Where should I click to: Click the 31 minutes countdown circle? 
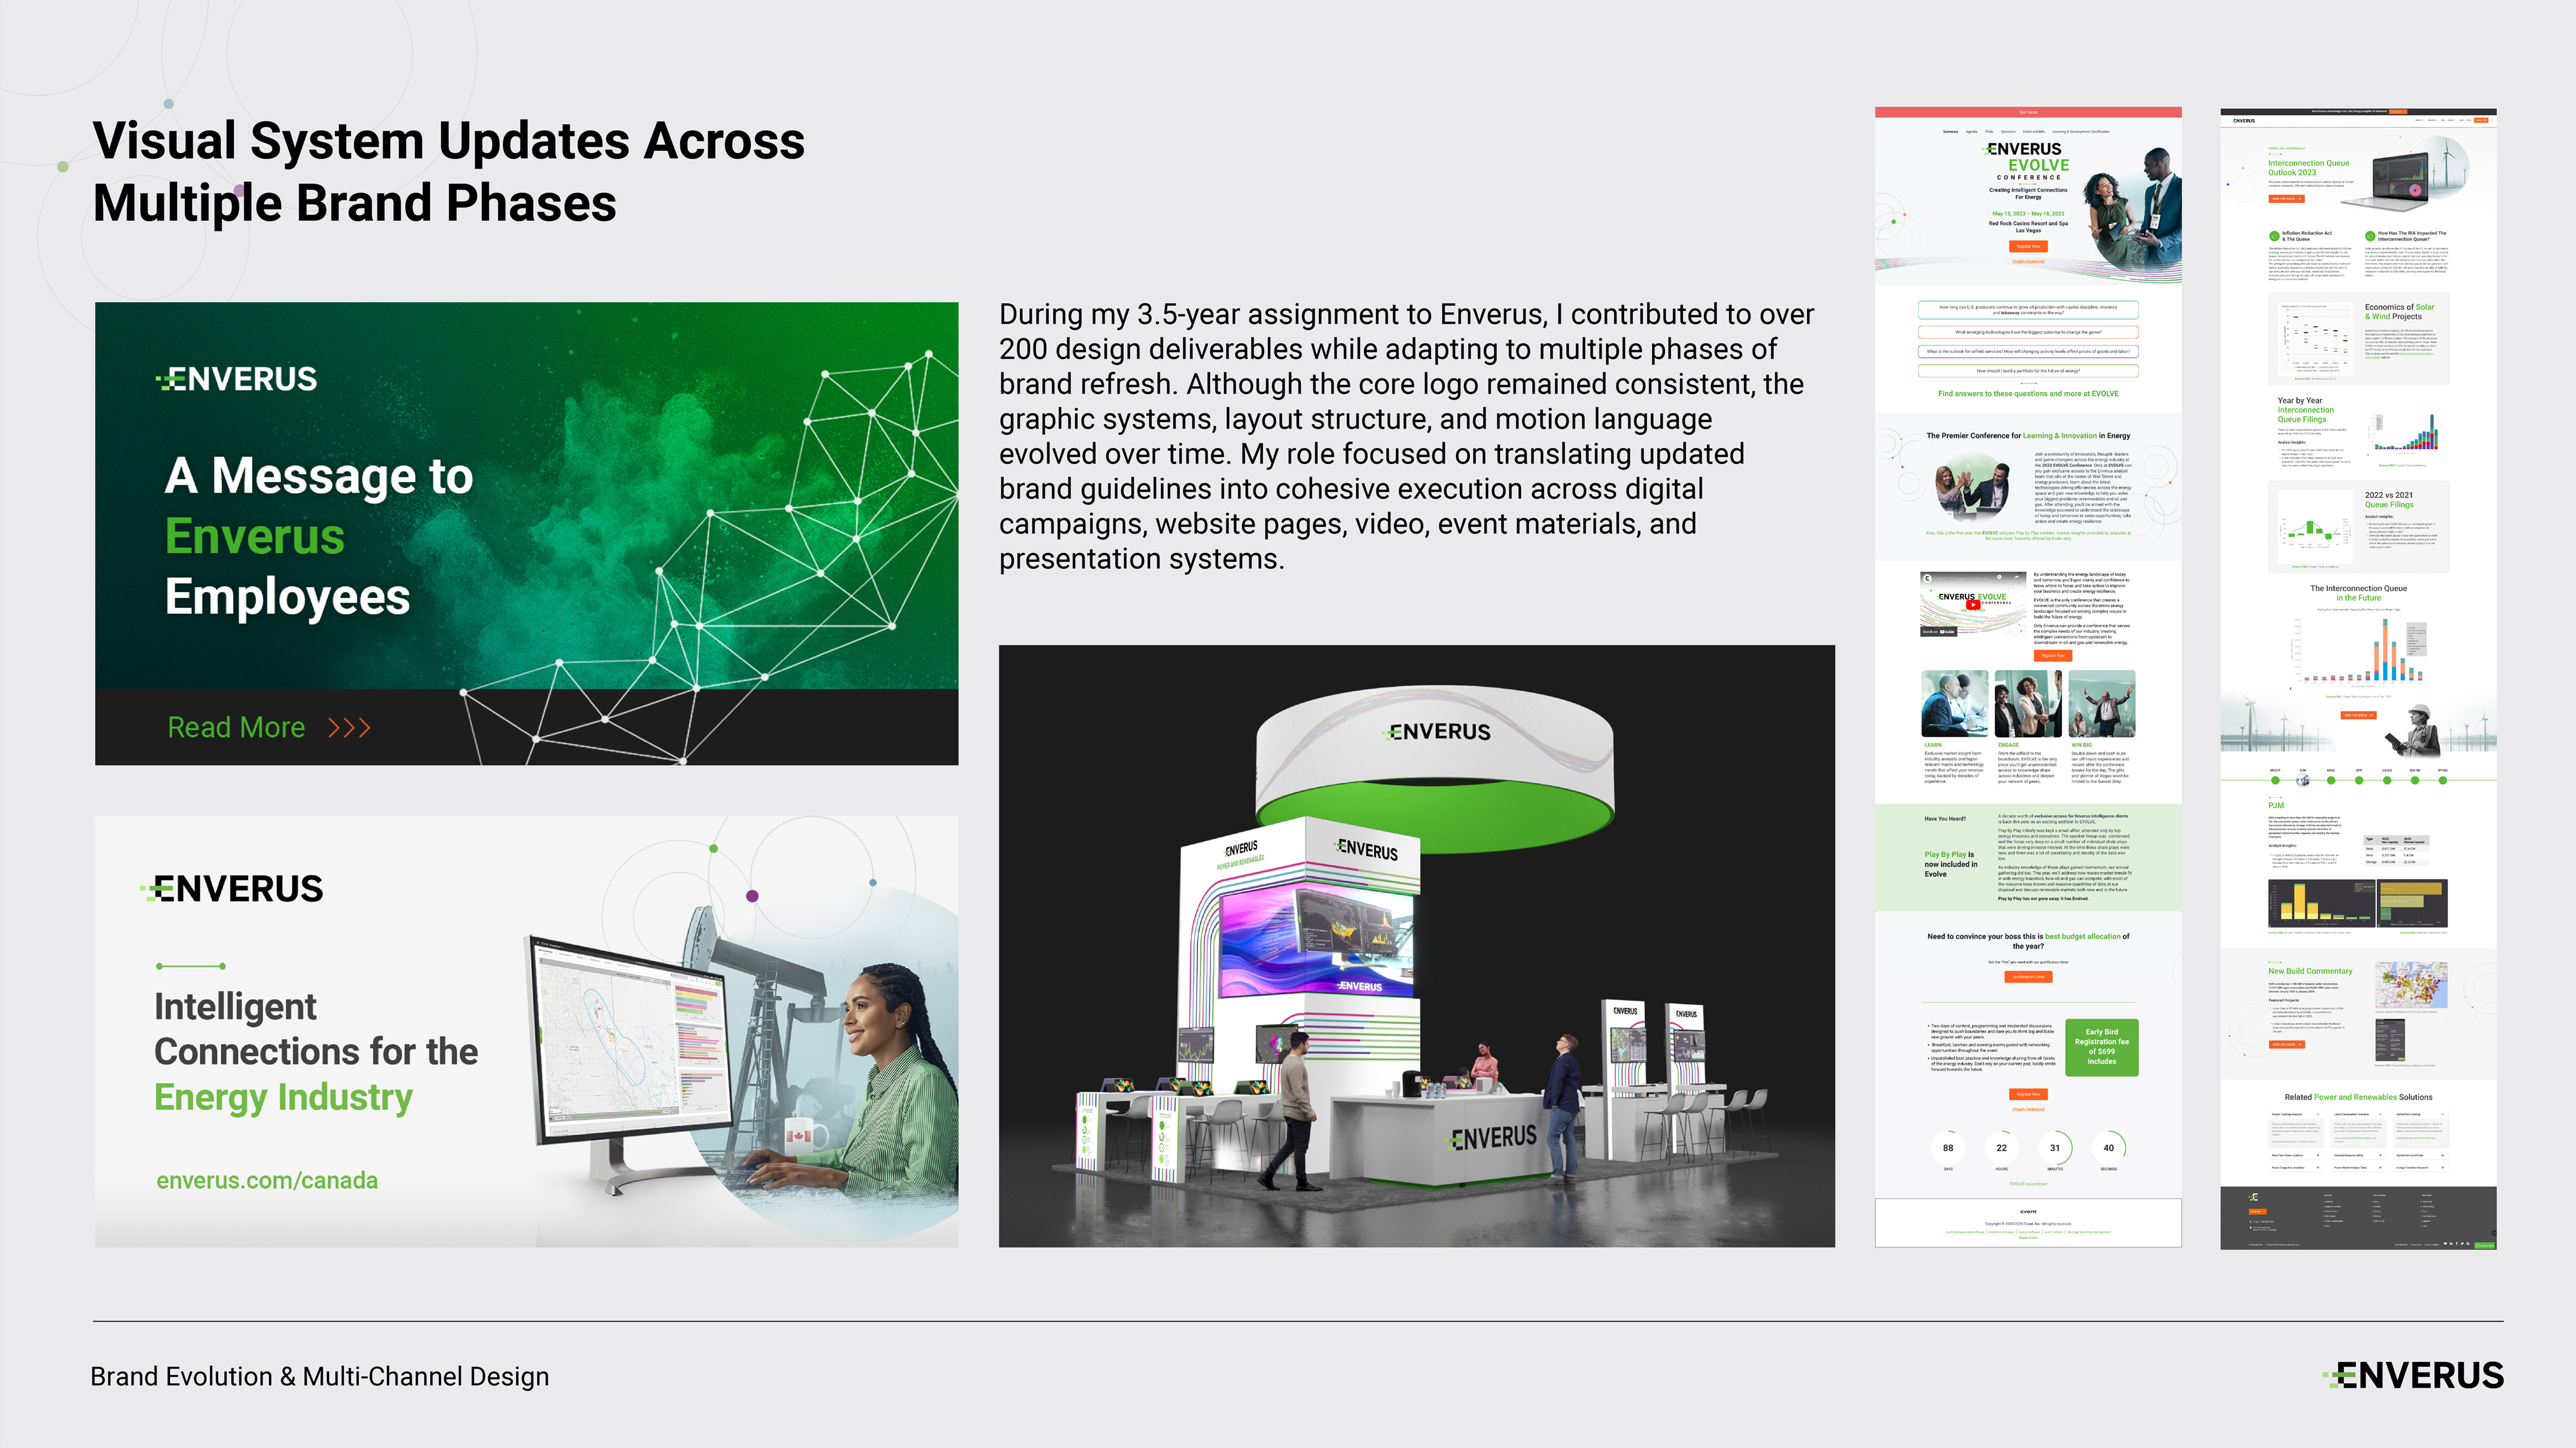point(2055,1147)
